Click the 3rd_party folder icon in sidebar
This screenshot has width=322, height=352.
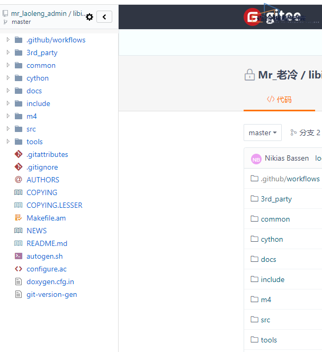pyautogui.click(x=19, y=53)
